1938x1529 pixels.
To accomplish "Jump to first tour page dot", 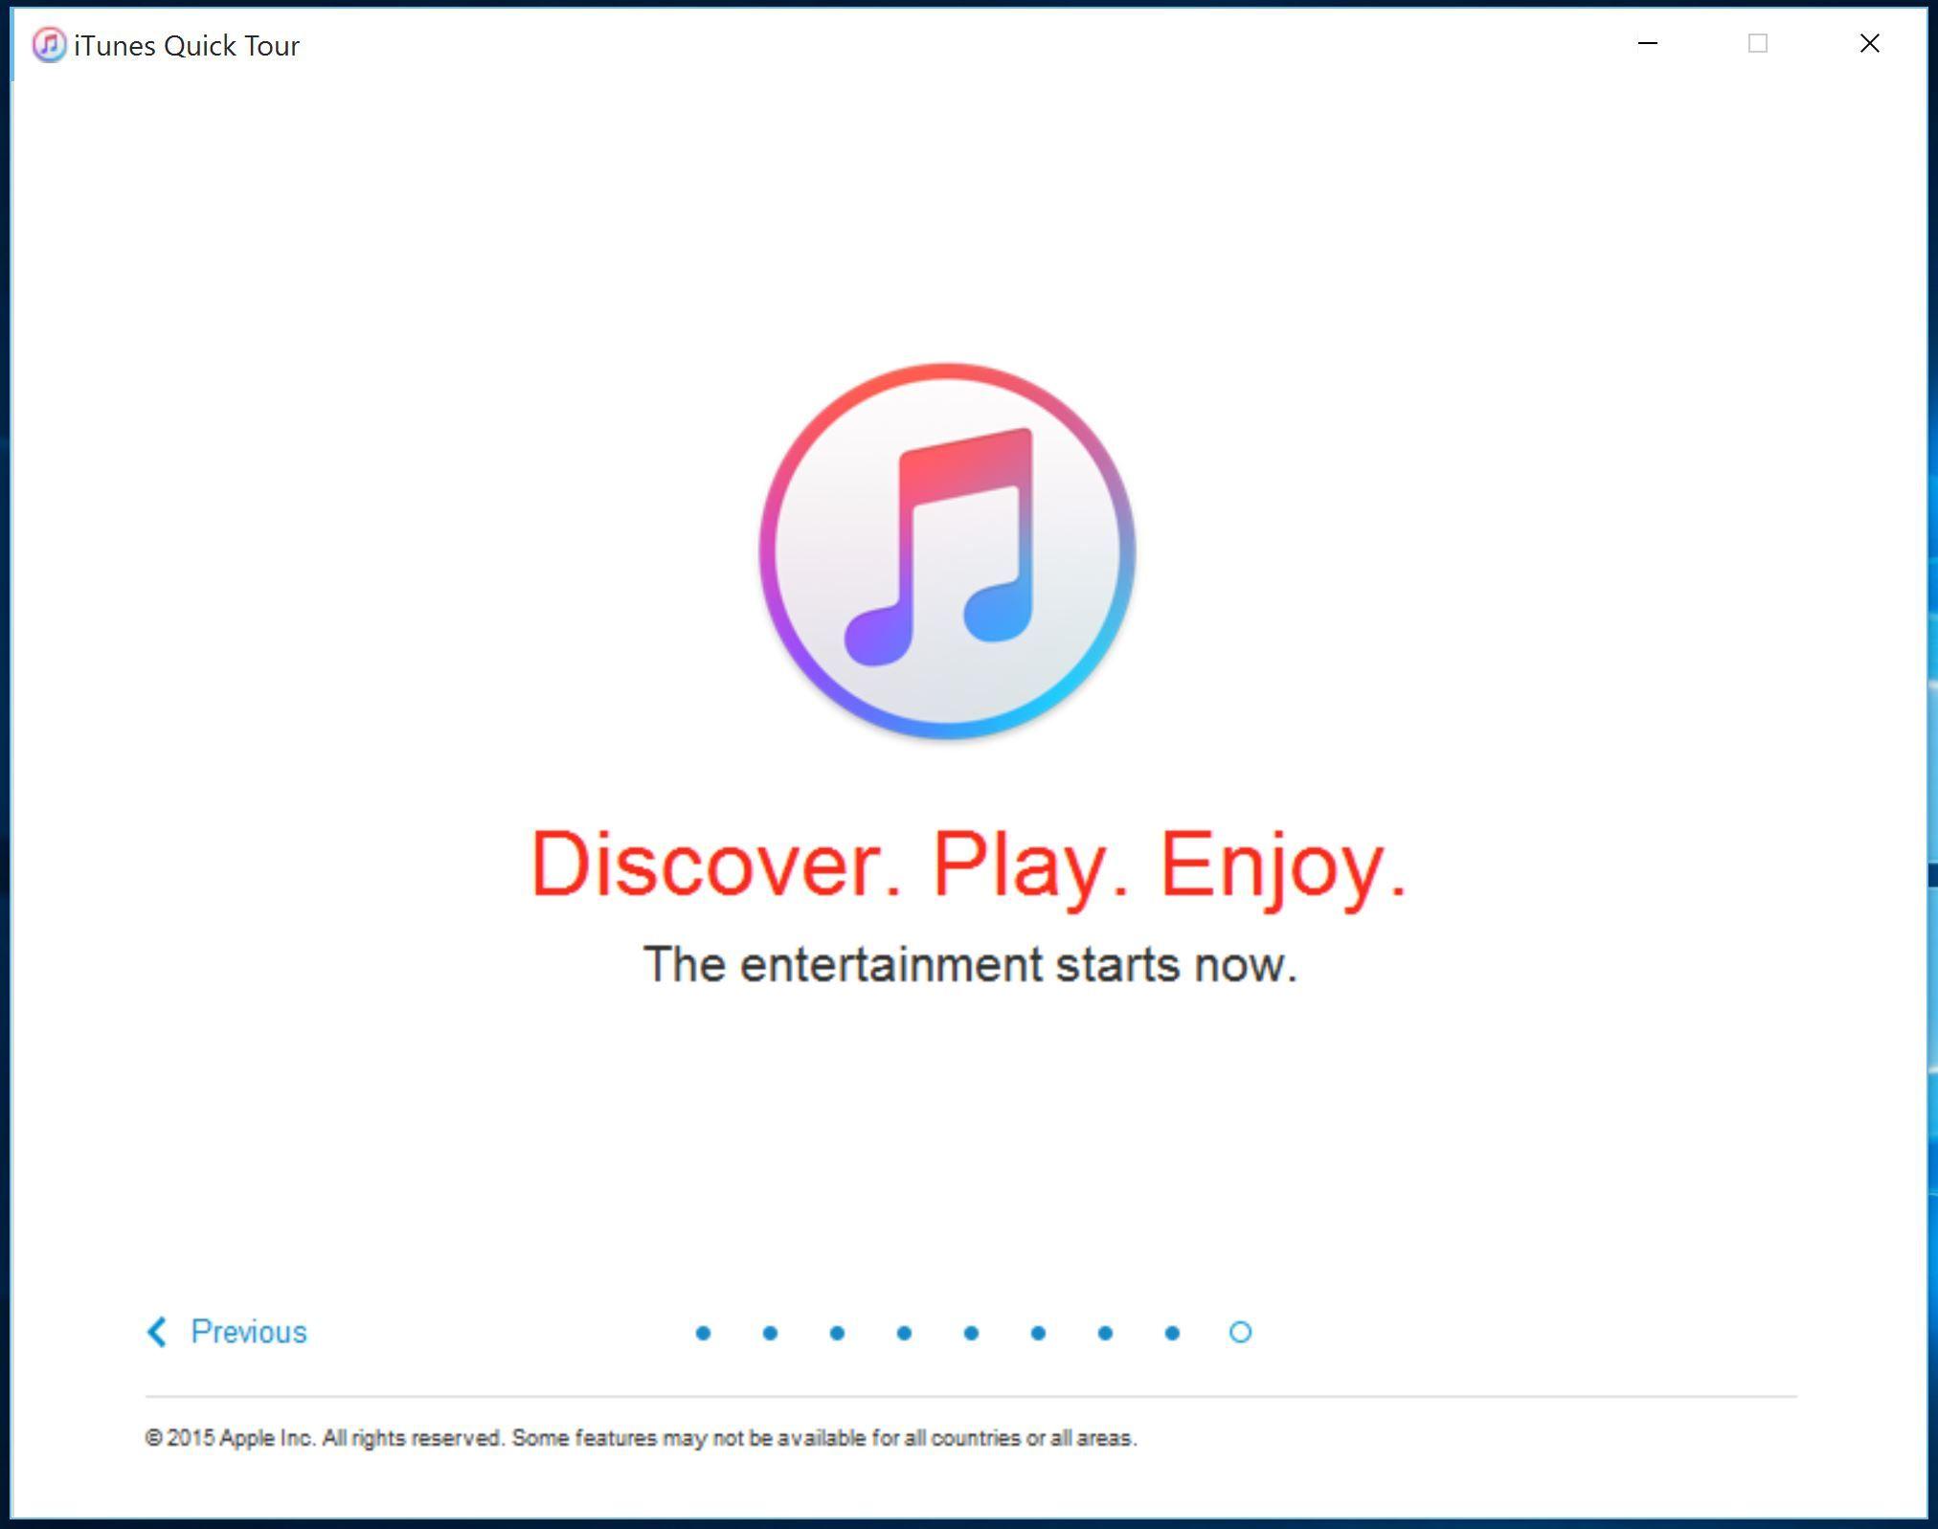I will 703,1333.
